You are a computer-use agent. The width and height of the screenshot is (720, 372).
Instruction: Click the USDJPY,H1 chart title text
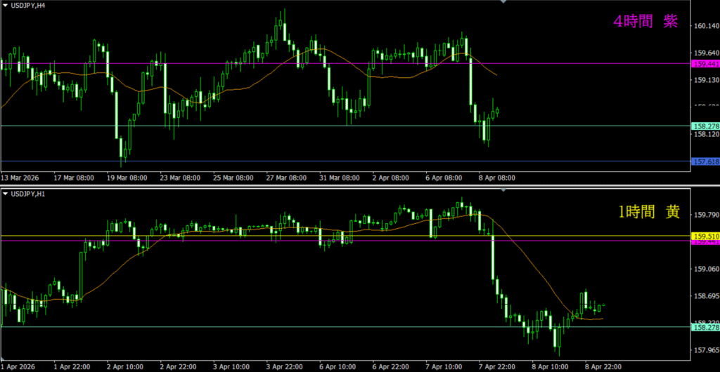(x=28, y=194)
